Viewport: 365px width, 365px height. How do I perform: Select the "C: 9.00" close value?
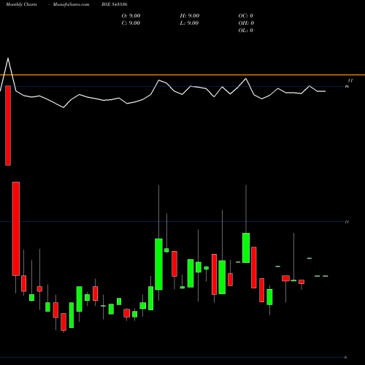131,23
